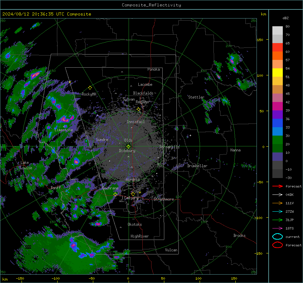Click the yellow radar-center diamond at Didsbury
Screen dimensions: 303x283
tap(128, 147)
